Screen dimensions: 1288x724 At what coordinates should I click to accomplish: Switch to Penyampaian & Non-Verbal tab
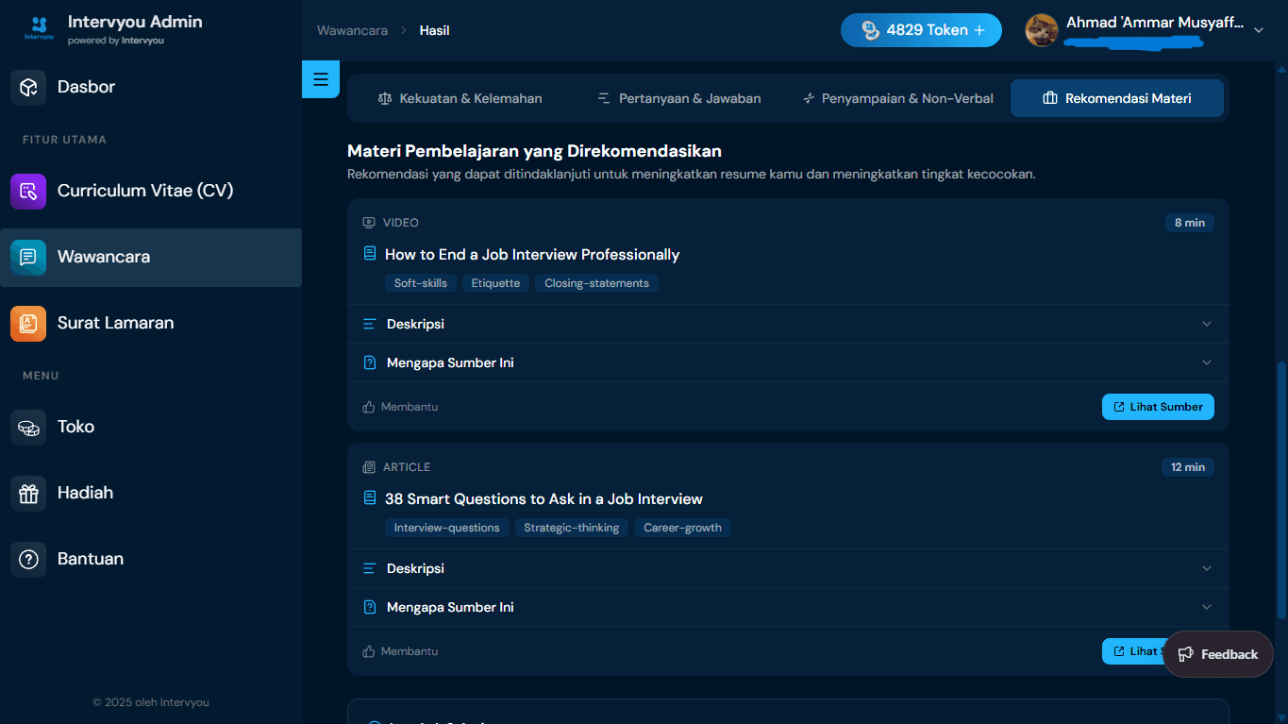898,98
